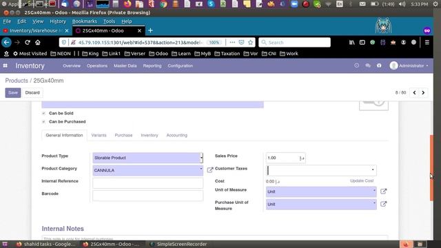Open Administrator user menu
Image resolution: width=441 pixels, height=248 pixels.
[x=409, y=65]
